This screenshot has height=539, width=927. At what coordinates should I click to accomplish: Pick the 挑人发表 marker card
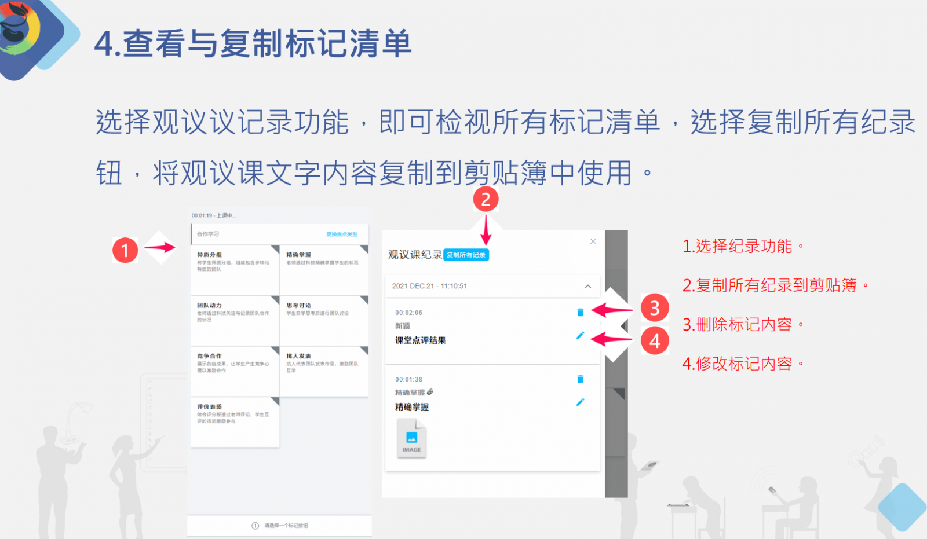[324, 371]
